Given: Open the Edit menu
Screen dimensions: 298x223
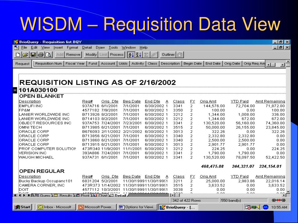Looking at the screenshot, I should 34,47.
